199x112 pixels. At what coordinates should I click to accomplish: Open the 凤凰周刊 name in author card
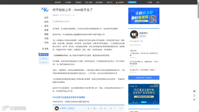pyautogui.click(x=143, y=33)
